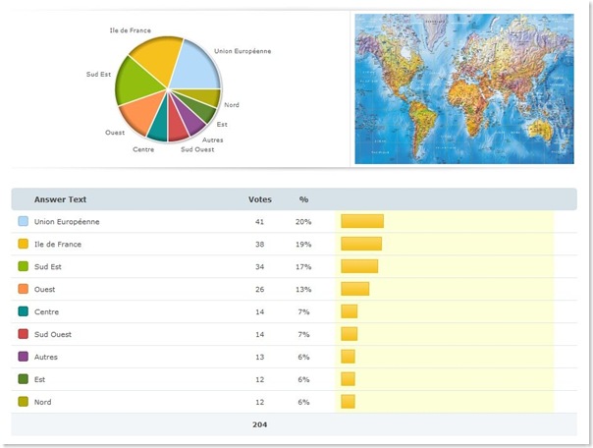Click the 'Nord' pie chart label
This screenshot has width=593, height=448.
click(x=232, y=105)
